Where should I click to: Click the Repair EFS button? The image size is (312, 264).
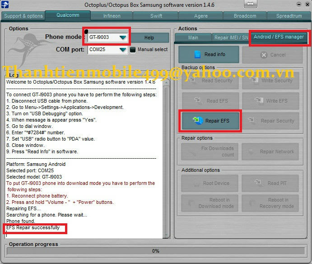click(210, 121)
